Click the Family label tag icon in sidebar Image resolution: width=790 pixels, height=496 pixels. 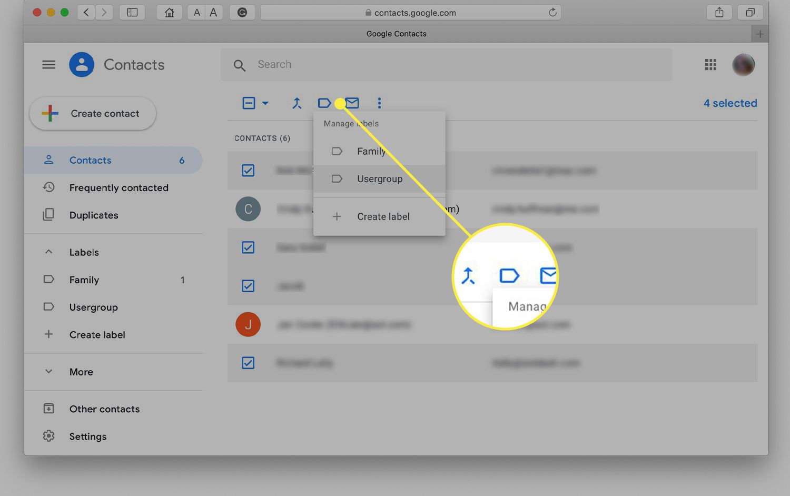[48, 279]
